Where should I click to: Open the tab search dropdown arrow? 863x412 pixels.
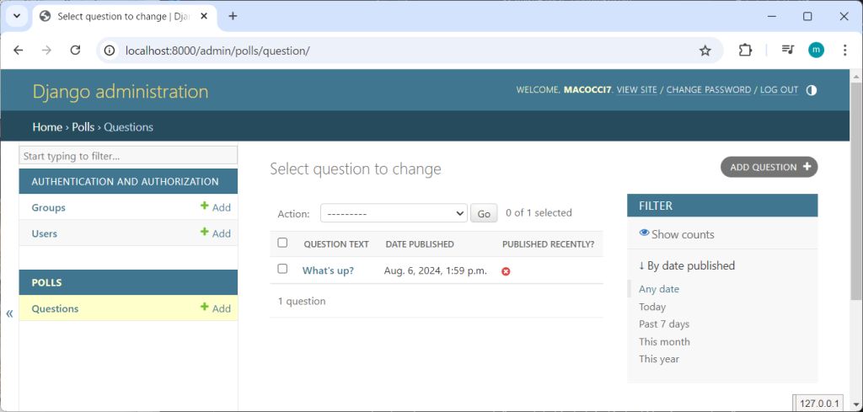click(16, 16)
